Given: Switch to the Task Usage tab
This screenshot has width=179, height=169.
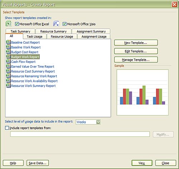Looking at the screenshot, I should [x=35, y=36].
